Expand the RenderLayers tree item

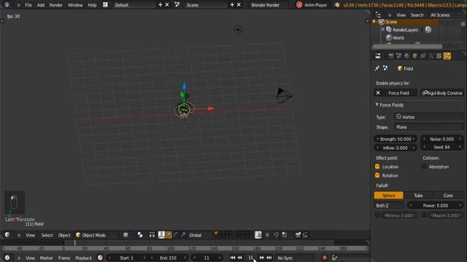(383, 29)
